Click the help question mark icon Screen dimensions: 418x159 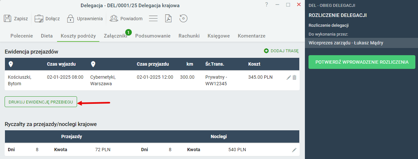[x=267, y=5]
